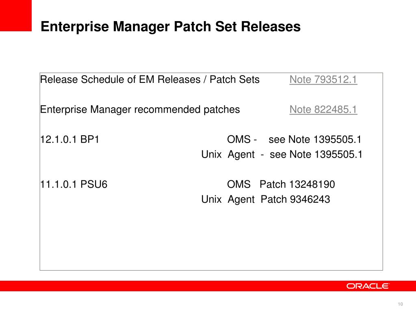Select patch number 9346243
Screen dimensions: 416x312
pyautogui.click(x=310, y=199)
